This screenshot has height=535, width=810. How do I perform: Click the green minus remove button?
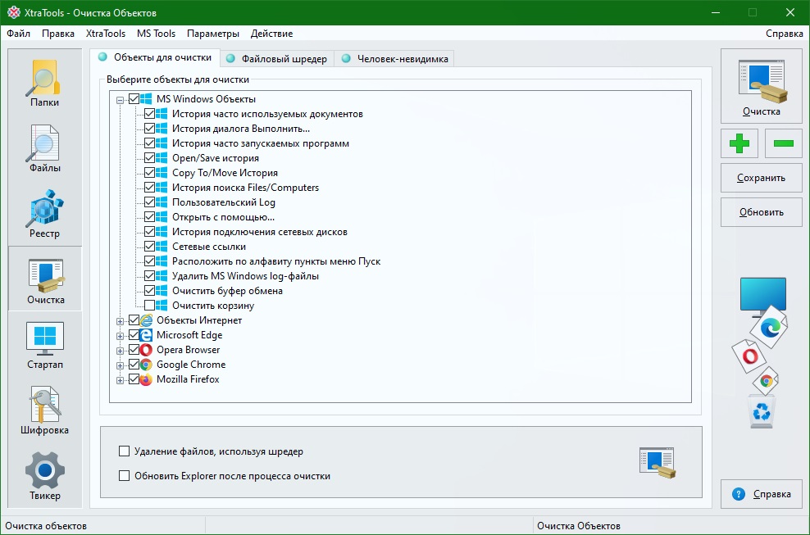(x=783, y=143)
